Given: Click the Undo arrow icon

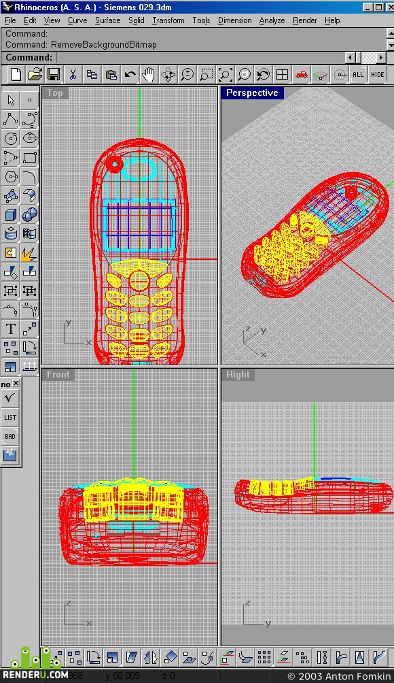Looking at the screenshot, I should tap(130, 74).
